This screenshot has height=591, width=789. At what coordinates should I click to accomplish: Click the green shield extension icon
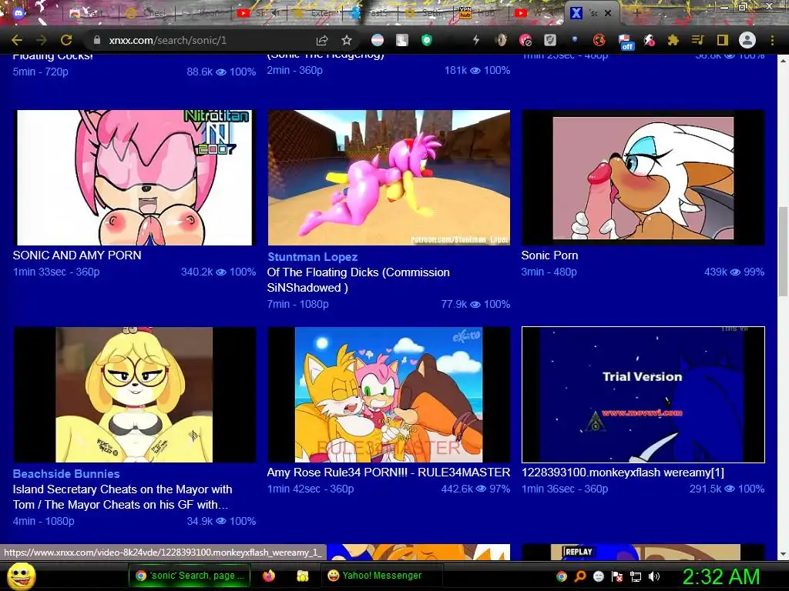click(x=427, y=40)
